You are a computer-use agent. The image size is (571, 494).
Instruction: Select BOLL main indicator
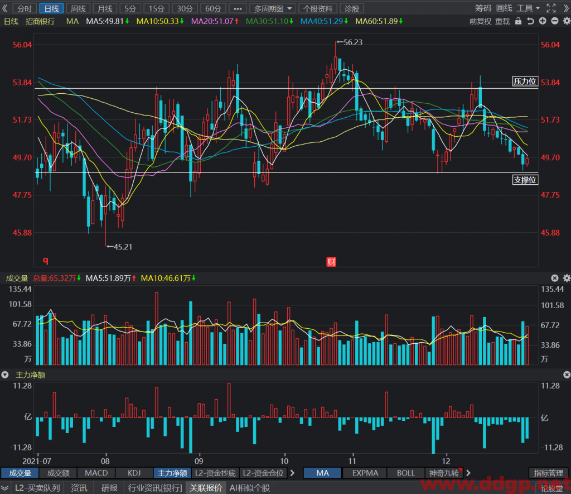coord(406,473)
